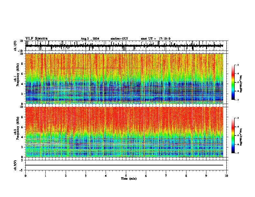Click the ch.1 spectrogram color scale bar
Viewport: 255px width, 197px height.
point(233,82)
